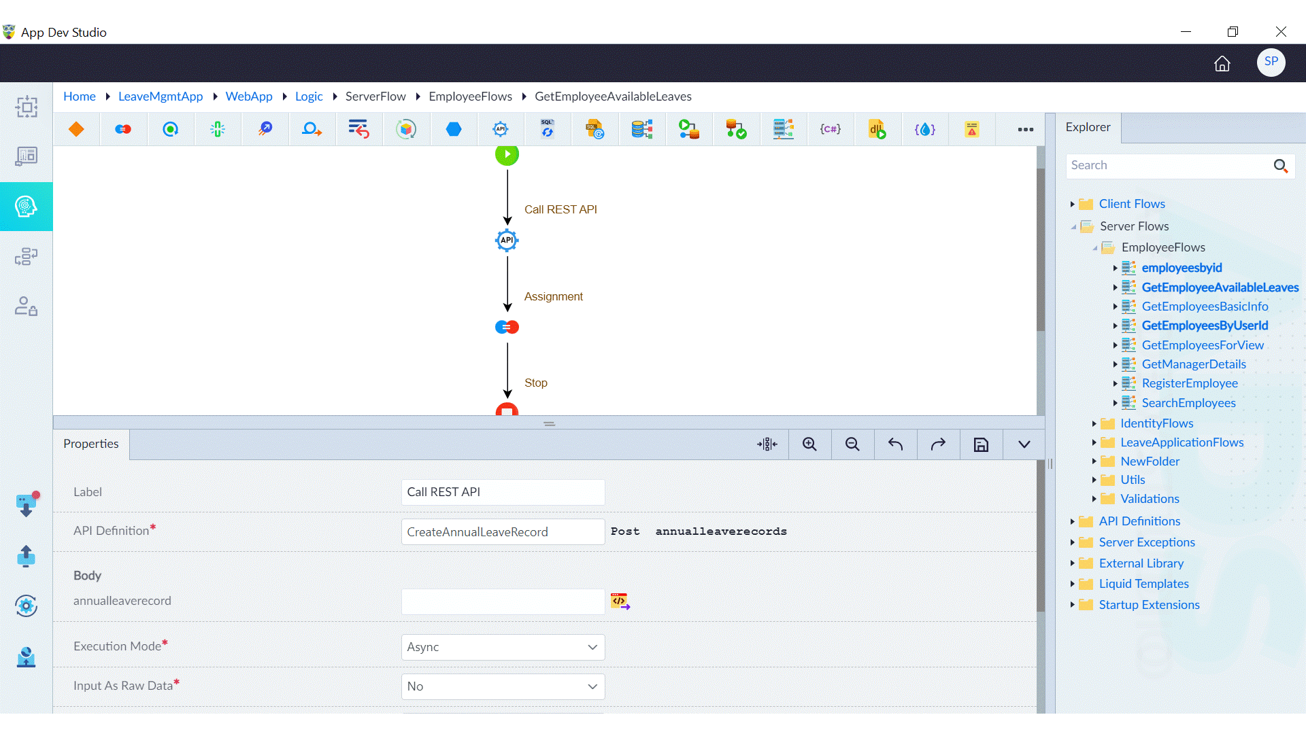Screen dimensions: 1306x734
Task: Select the play-database flow tool
Action: point(689,129)
